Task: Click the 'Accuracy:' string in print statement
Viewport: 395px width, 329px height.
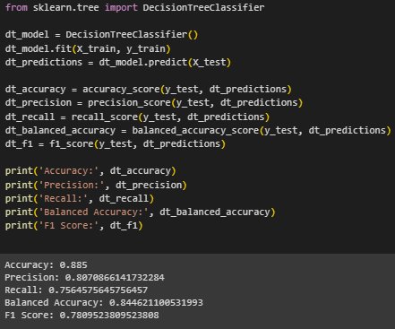Action: (69, 171)
